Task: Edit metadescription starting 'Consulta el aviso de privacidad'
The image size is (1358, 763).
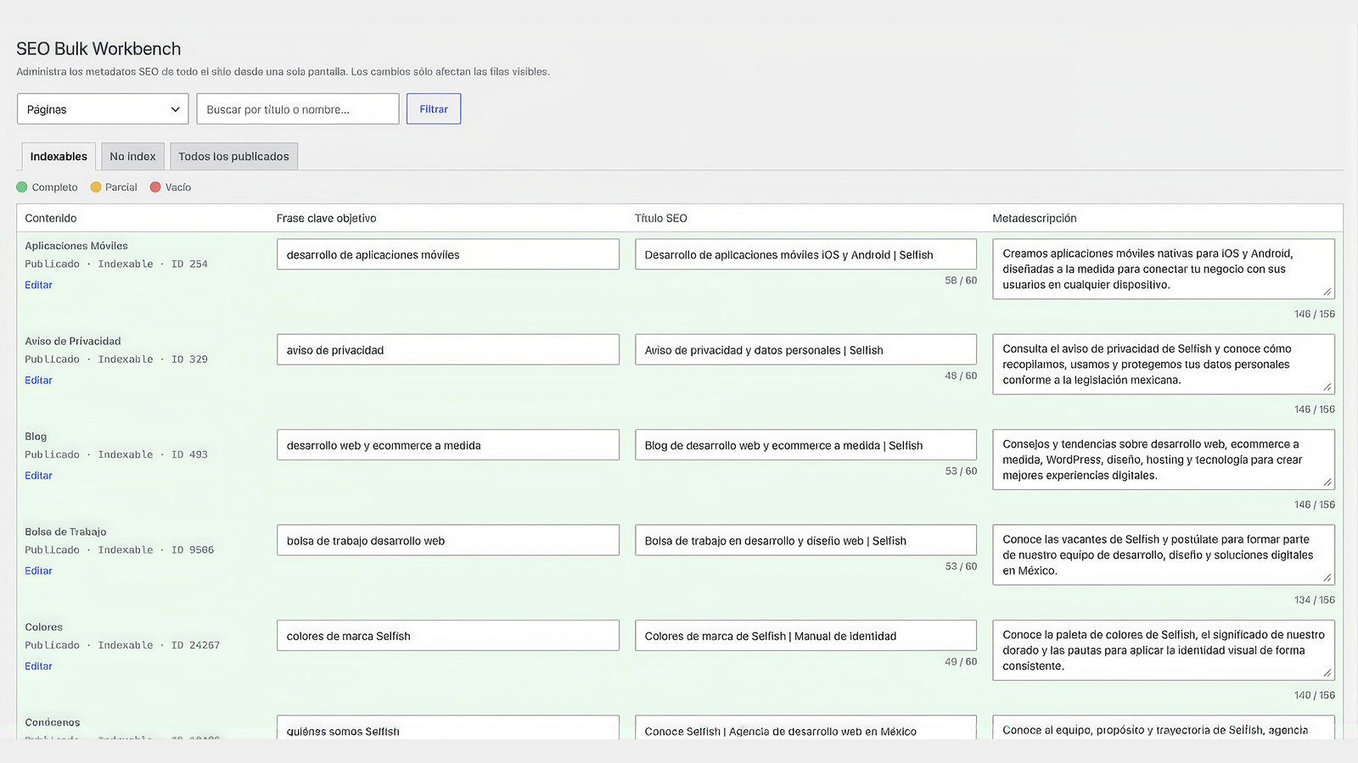Action: tap(1164, 365)
